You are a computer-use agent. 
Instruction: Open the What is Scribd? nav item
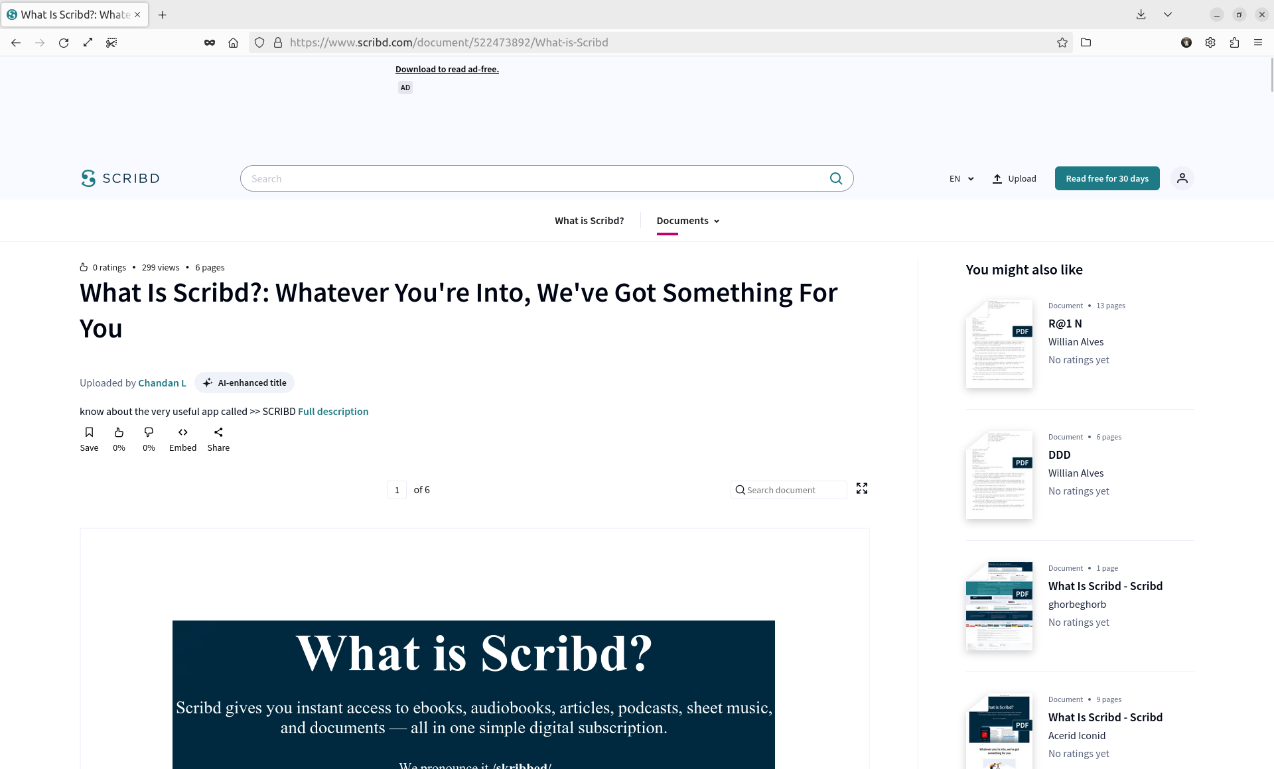coord(589,221)
